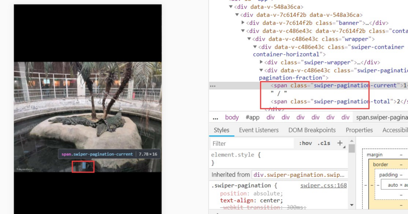Image resolution: width=408 pixels, height=214 pixels.
Task: Open the inherited div.swiper-pagination selector link
Action: [x=299, y=175]
